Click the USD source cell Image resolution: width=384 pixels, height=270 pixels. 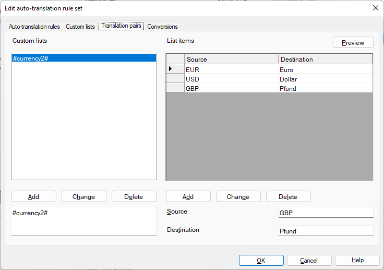231,79
